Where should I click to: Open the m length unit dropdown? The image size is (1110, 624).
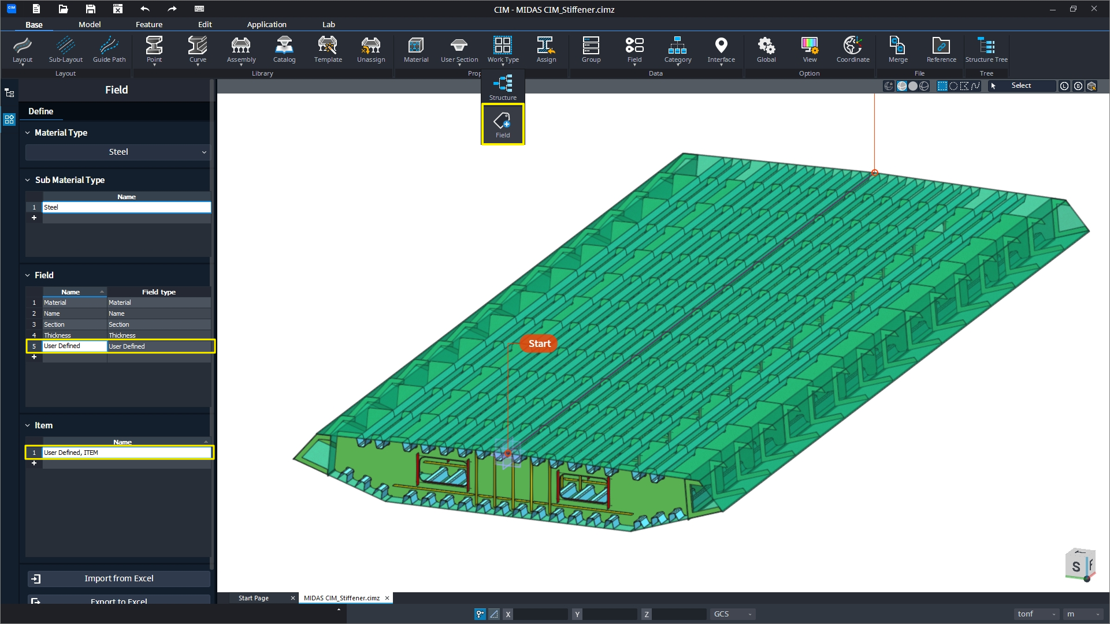(1083, 614)
